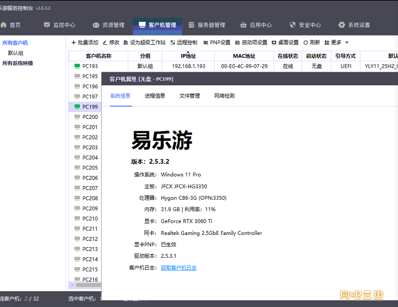Switch to 网络检测 tab in properties dialog

225,96
